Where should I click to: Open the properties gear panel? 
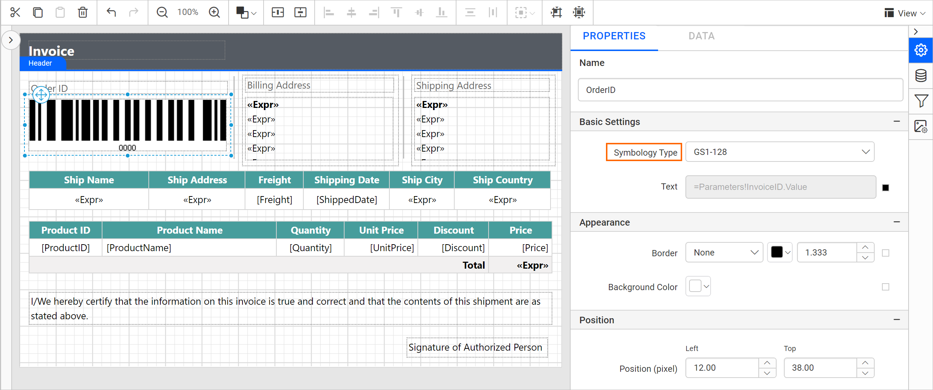[x=921, y=50]
